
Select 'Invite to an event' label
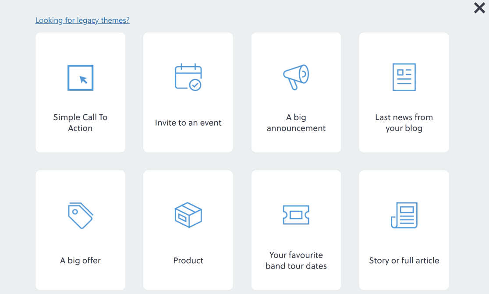point(188,123)
